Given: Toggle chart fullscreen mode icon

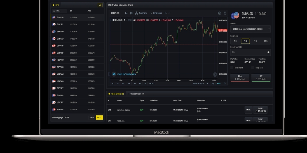Looking at the screenshot, I should pos(225,13).
